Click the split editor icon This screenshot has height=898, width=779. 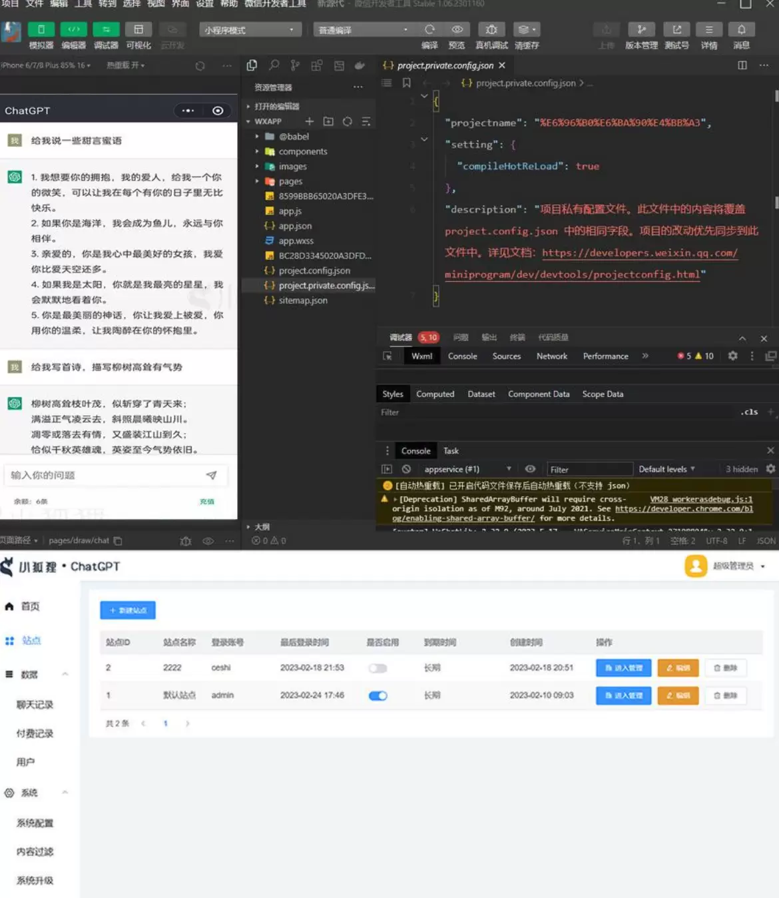click(742, 65)
